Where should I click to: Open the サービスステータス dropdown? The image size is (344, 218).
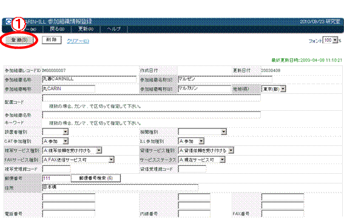tap(201, 160)
